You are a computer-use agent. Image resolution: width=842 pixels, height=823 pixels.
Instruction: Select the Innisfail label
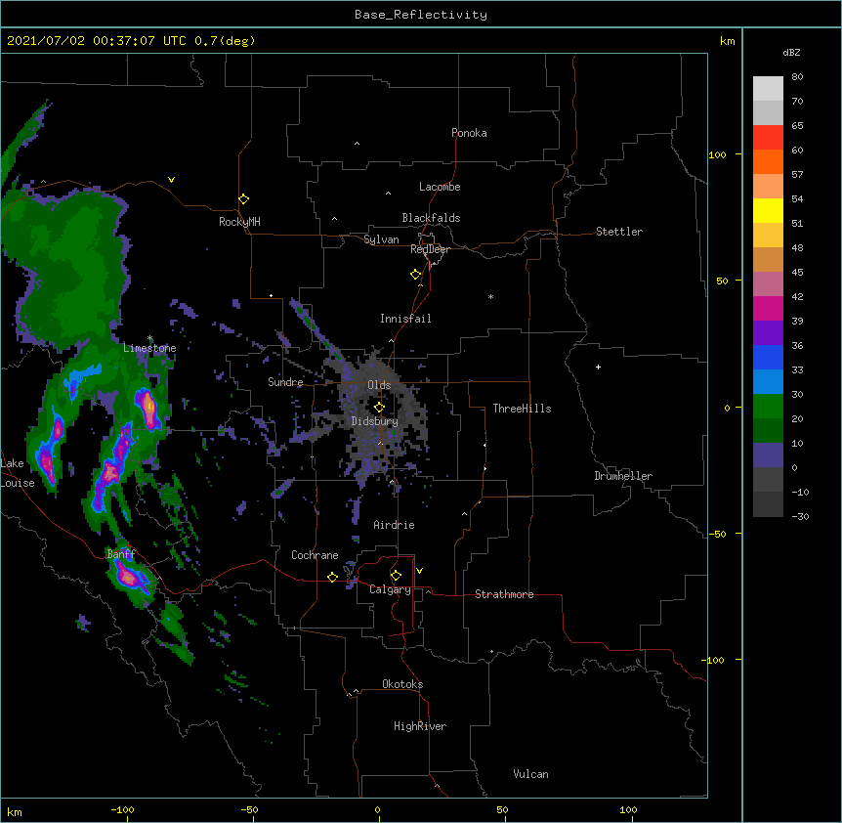(x=405, y=319)
